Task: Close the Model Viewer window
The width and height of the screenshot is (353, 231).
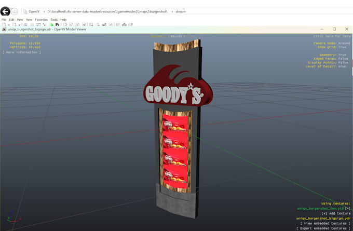Action: click(x=347, y=29)
